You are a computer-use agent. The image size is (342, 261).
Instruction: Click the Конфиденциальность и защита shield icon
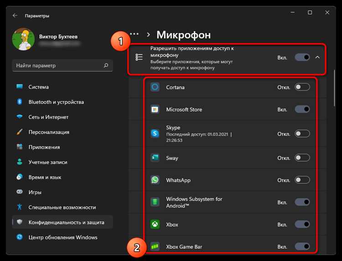click(x=20, y=222)
